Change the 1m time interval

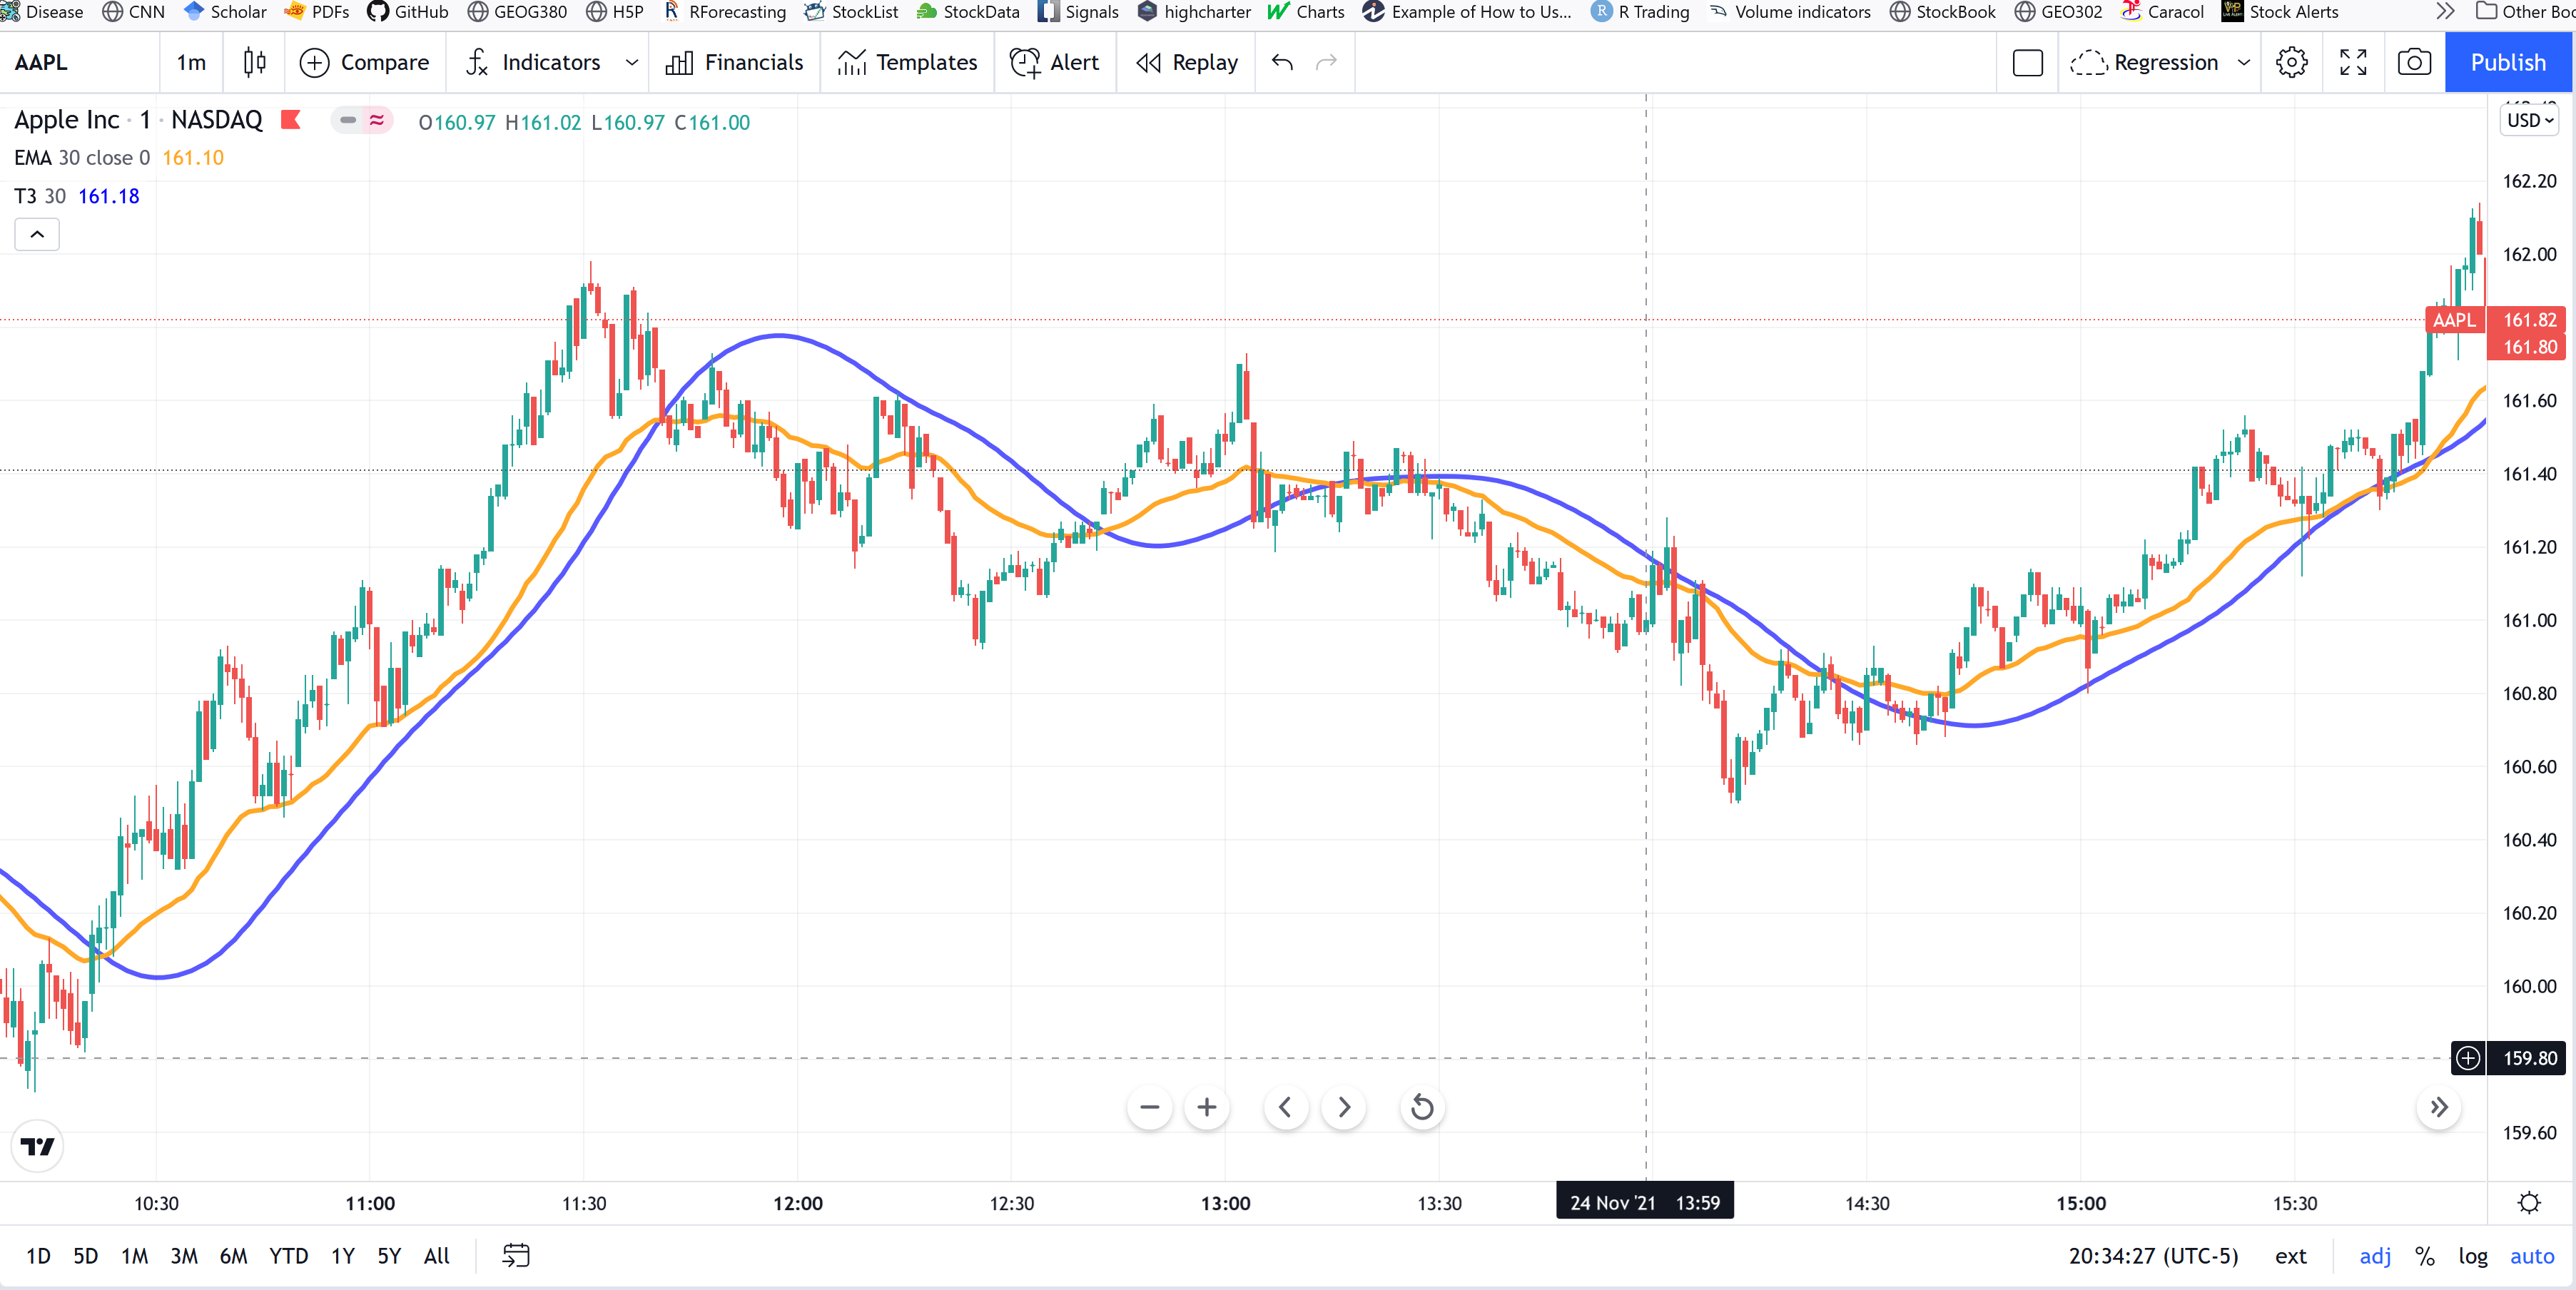(x=191, y=62)
